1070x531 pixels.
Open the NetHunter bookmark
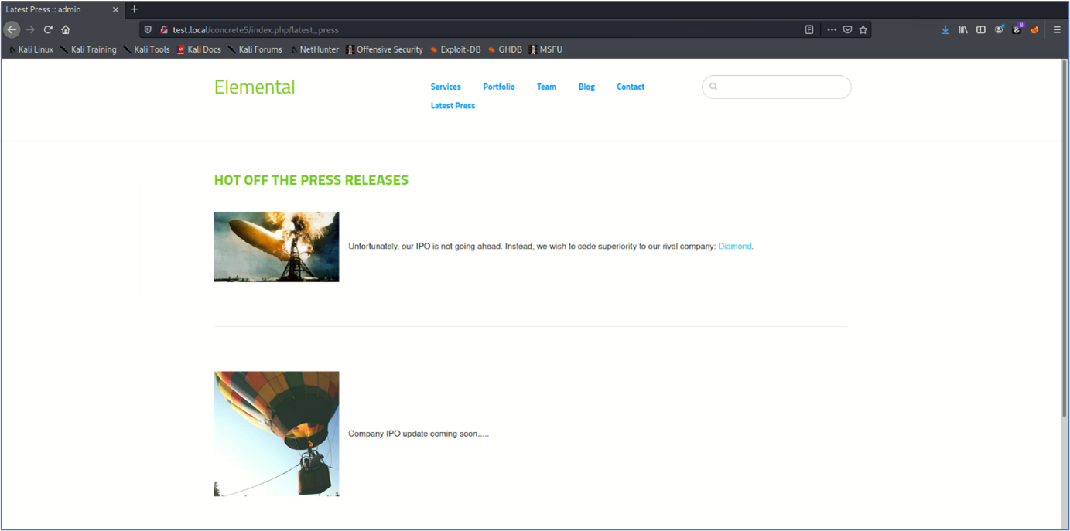[314, 49]
